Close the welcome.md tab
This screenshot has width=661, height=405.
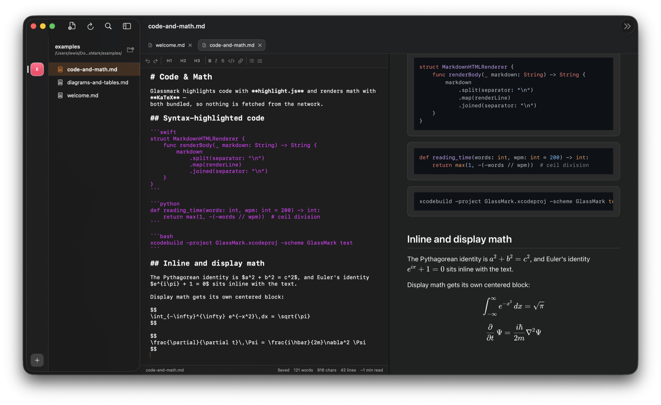(190, 45)
